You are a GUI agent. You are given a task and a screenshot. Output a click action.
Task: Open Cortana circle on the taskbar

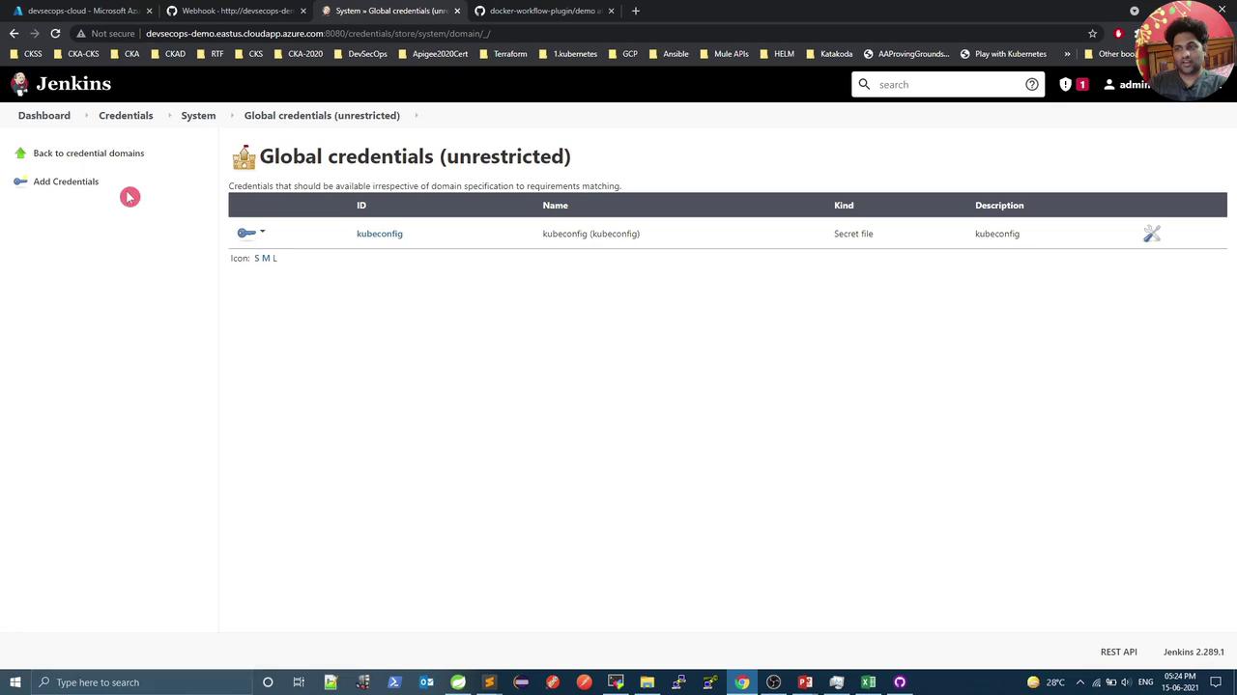pos(268,682)
